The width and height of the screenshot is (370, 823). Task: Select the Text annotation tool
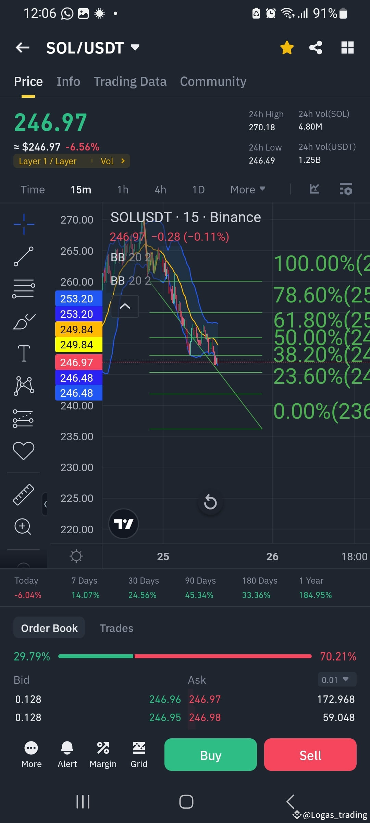[24, 353]
